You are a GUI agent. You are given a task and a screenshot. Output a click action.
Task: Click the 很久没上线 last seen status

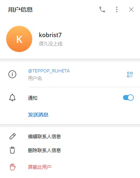[x=50, y=44]
